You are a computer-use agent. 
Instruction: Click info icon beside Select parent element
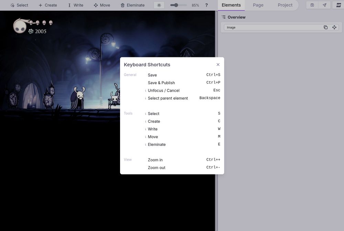pos(146,98)
